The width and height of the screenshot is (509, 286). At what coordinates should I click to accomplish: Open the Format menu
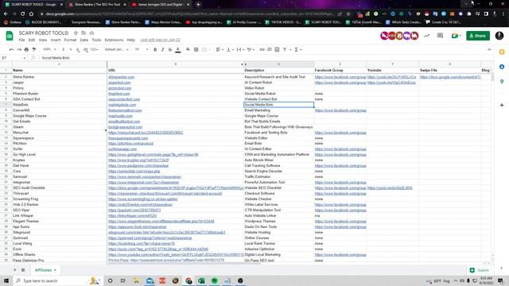(x=70, y=40)
